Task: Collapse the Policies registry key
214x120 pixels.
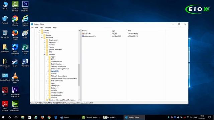Action: [39, 33]
